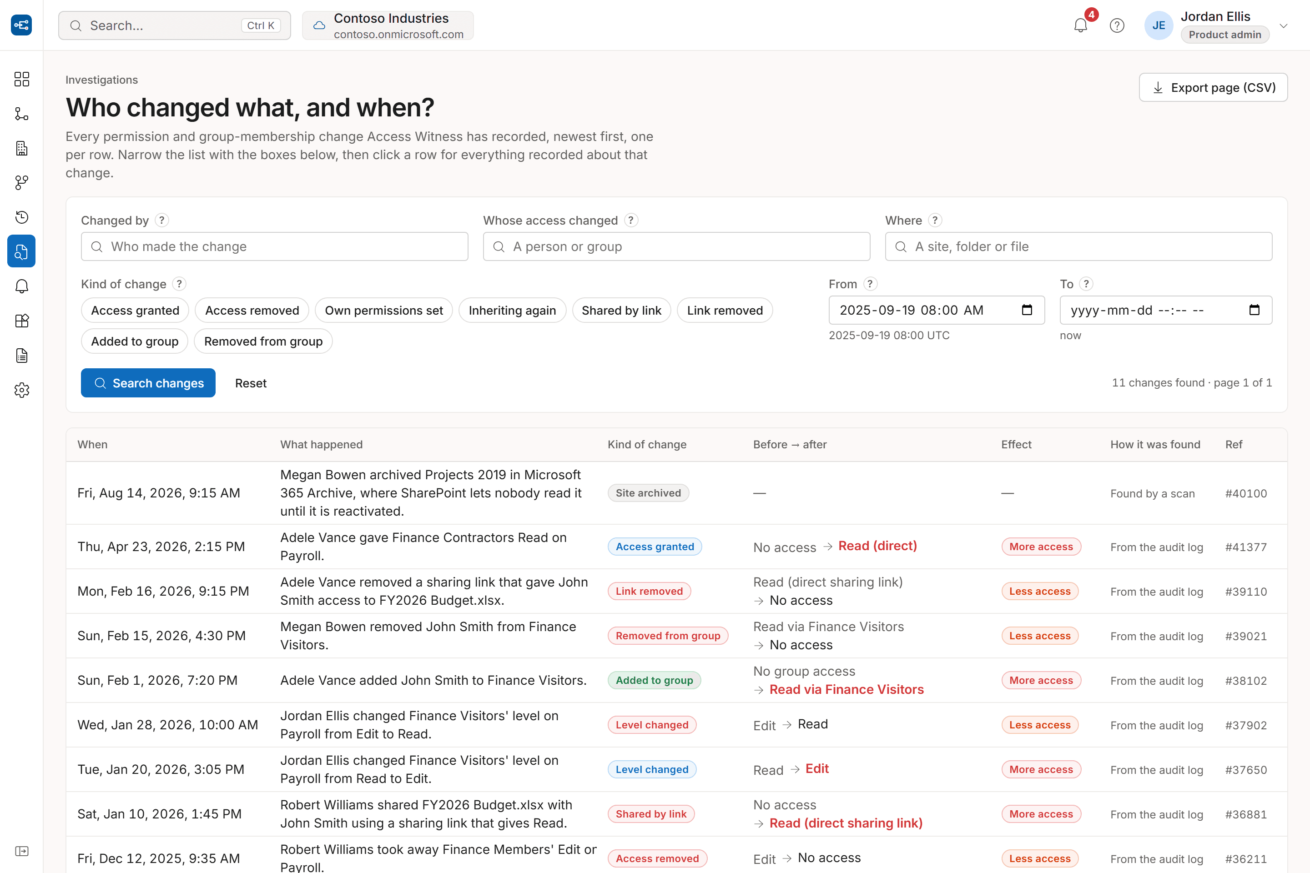Image resolution: width=1310 pixels, height=873 pixels.
Task: Click the Who made the change field
Action: click(275, 246)
